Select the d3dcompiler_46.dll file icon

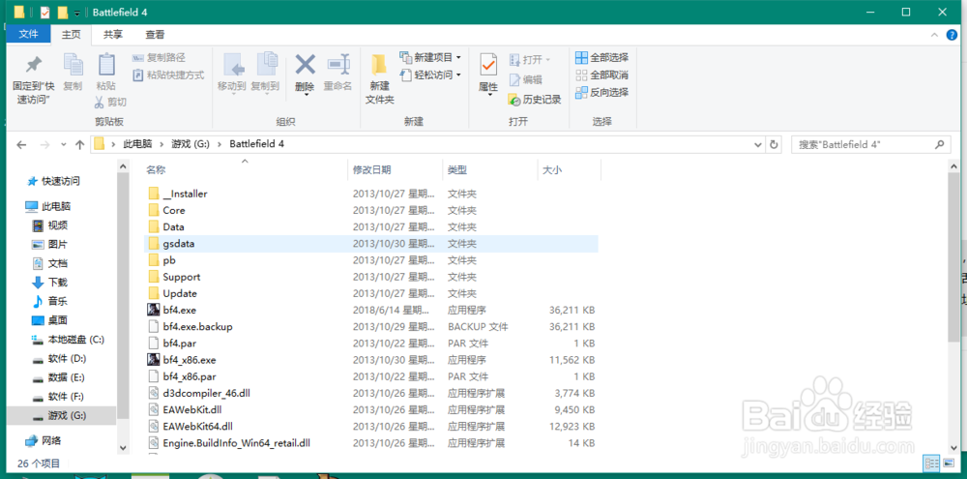[x=154, y=393]
